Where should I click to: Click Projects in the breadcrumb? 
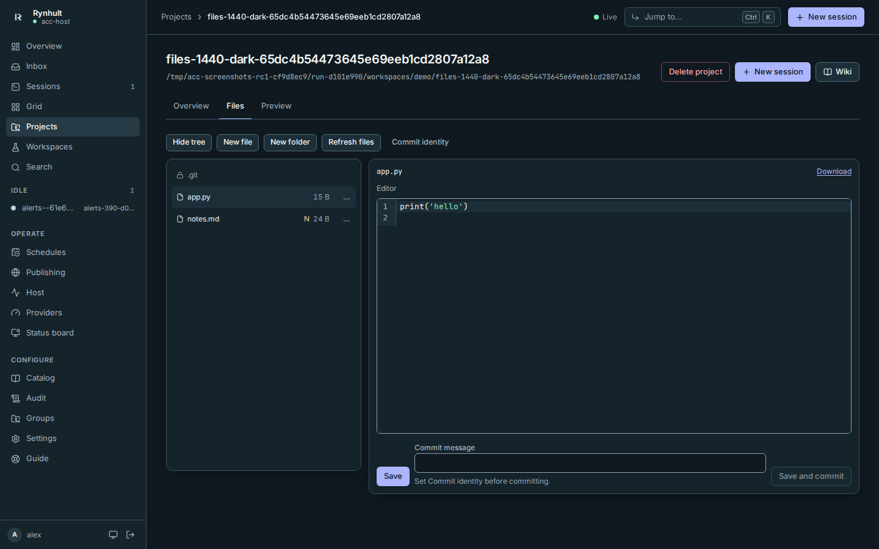[x=176, y=17]
